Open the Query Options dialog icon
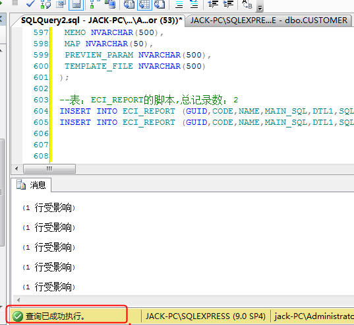This screenshot has width=354, height=325. click(61, 5)
